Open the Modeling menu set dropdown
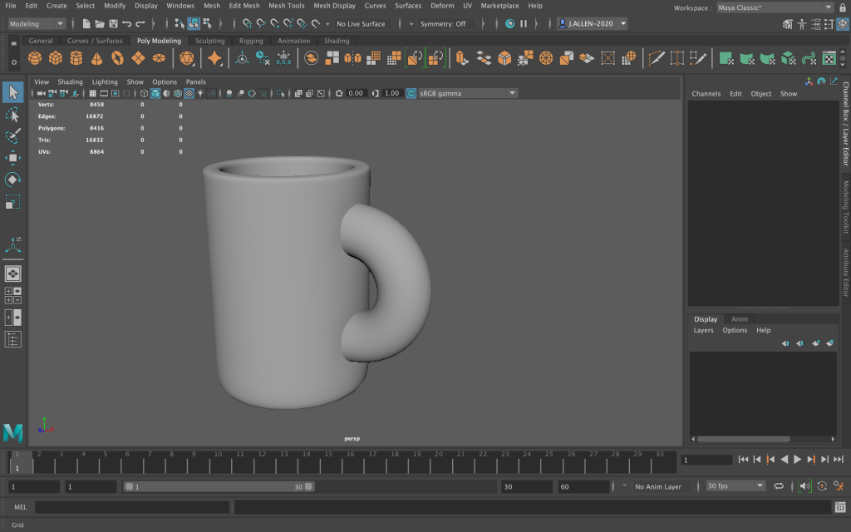This screenshot has height=532, width=851. click(x=37, y=23)
